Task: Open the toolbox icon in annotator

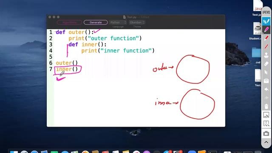Action: 266,81
